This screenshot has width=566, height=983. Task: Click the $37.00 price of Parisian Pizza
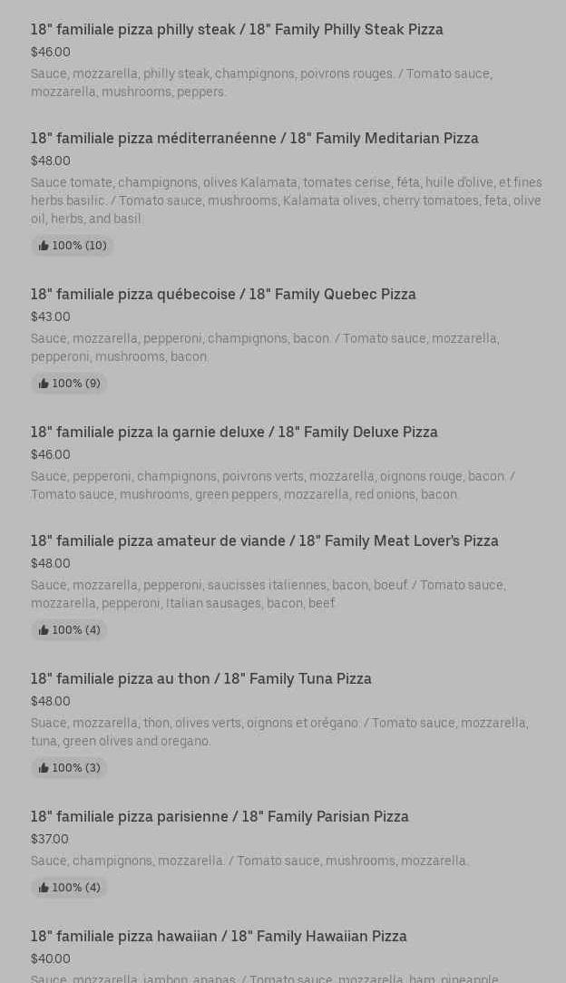(50, 840)
